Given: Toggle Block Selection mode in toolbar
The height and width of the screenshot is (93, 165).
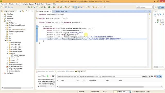Looking at the screenshot, I should [79, 7].
